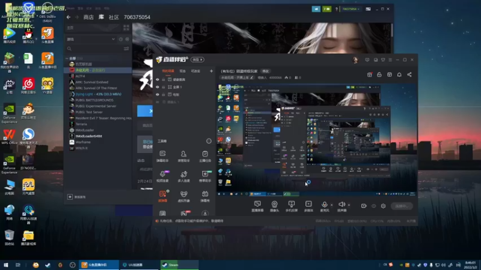Open the microphone options arrow

tap(332, 205)
